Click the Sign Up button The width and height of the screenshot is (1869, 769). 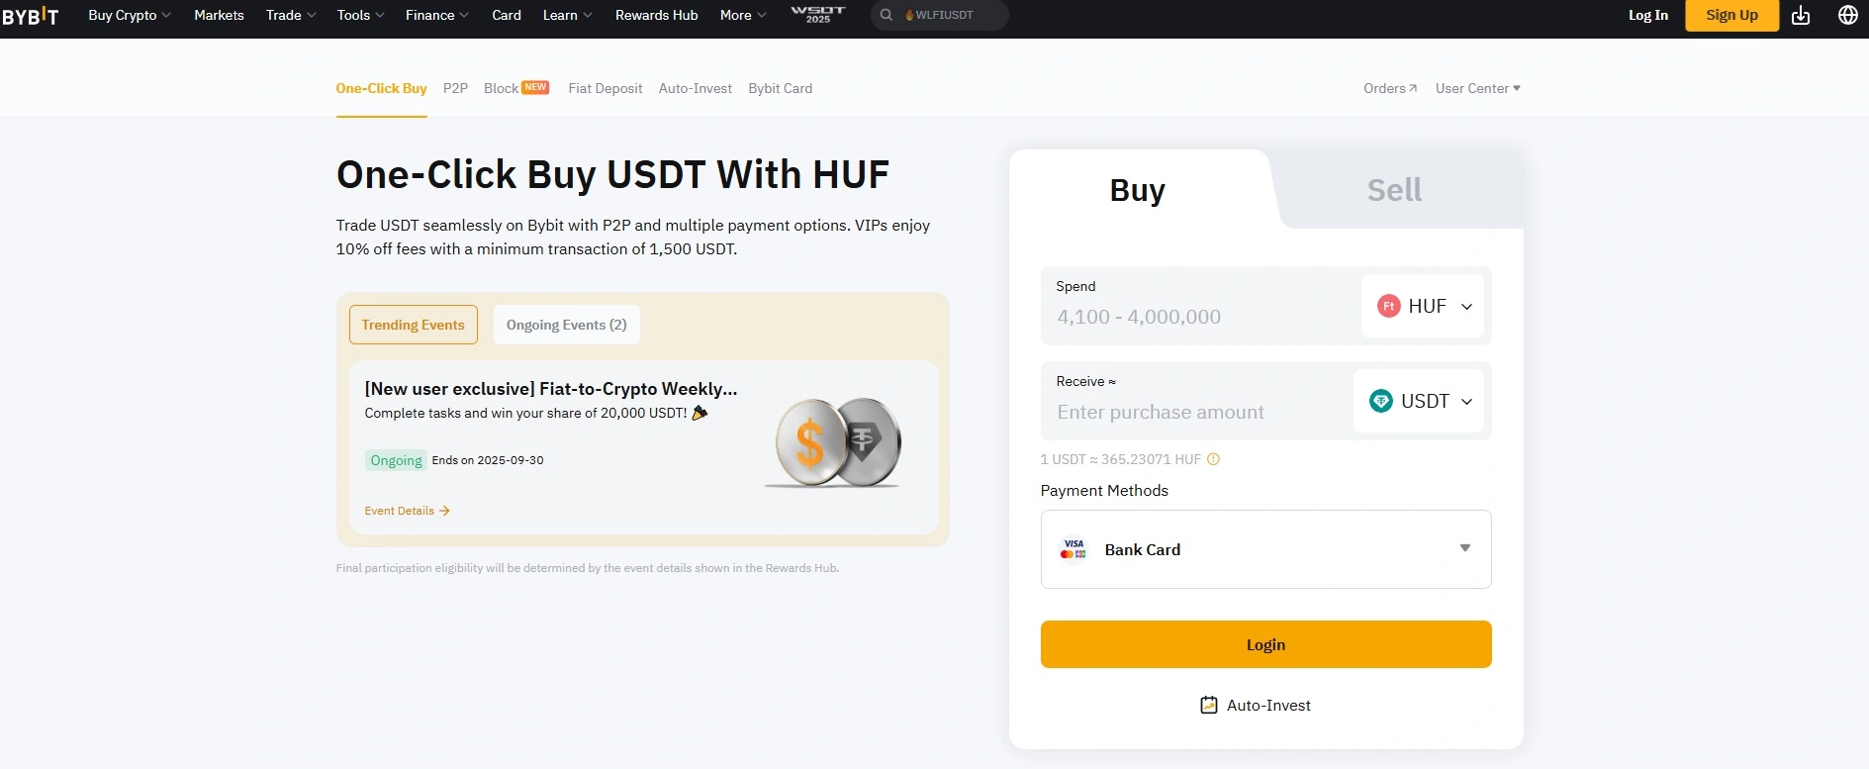click(x=1731, y=15)
